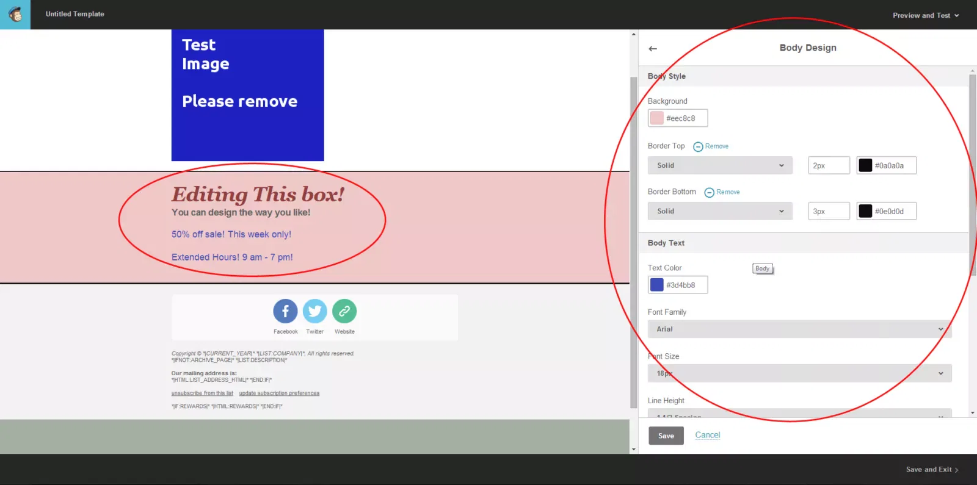Click the blue Test Image block
Image resolution: width=977 pixels, height=485 pixels.
247,95
